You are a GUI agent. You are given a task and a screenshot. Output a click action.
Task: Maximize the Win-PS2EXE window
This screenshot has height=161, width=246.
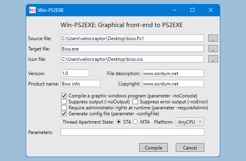click(x=192, y=10)
